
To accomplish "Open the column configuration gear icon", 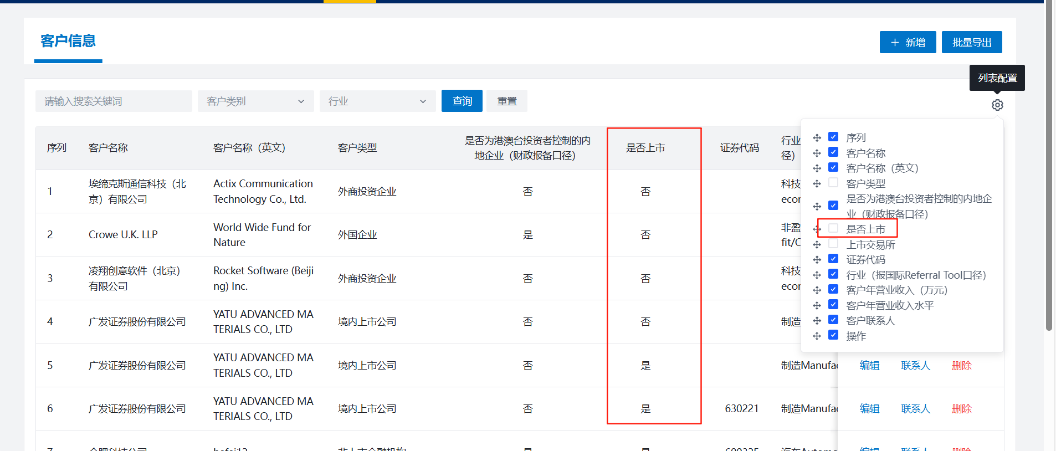I will point(997,105).
